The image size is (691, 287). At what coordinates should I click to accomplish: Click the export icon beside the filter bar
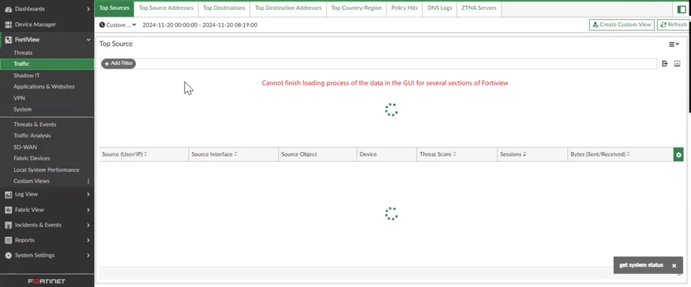point(665,63)
